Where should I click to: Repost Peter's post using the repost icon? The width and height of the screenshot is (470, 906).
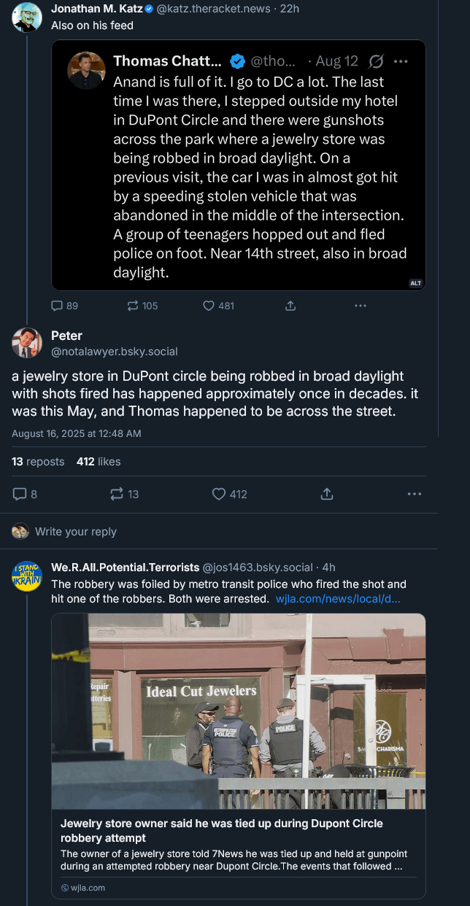pyautogui.click(x=117, y=494)
